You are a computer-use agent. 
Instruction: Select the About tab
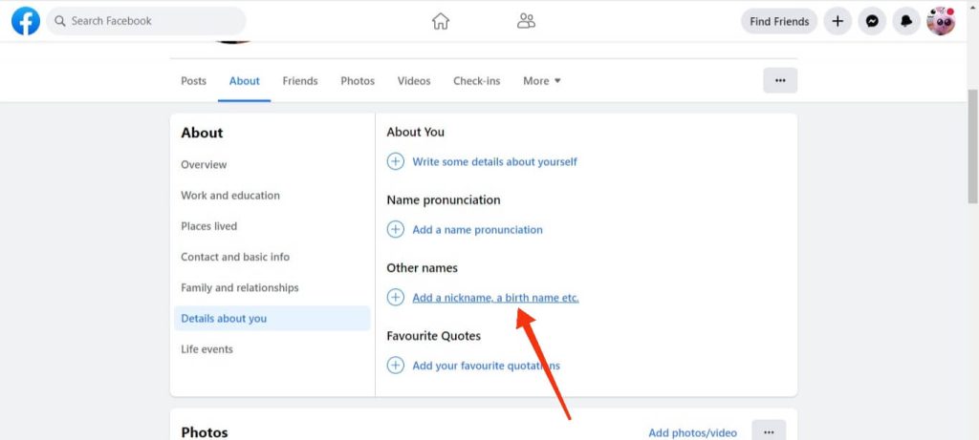click(244, 81)
